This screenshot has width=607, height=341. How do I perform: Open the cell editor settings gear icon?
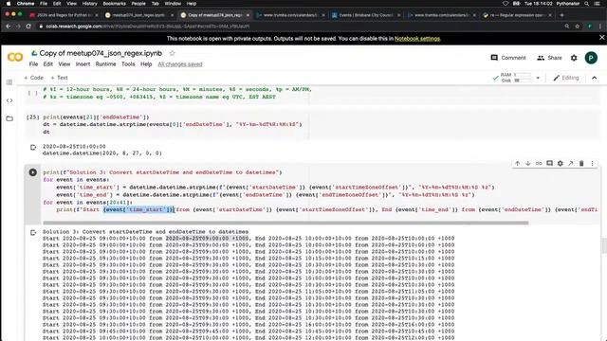pyautogui.click(x=561, y=164)
